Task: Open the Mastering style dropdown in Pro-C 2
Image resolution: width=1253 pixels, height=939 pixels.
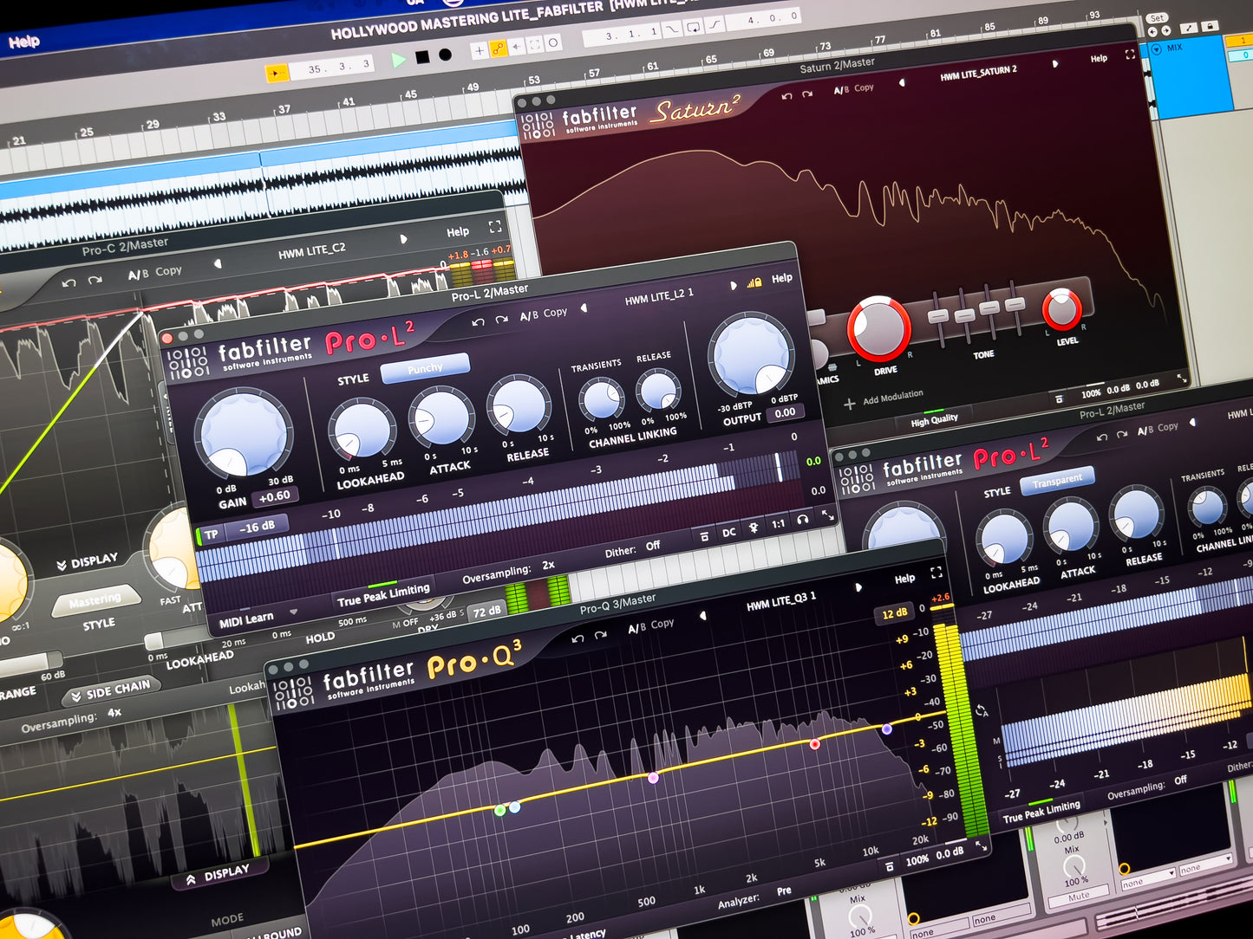Action: point(95,600)
